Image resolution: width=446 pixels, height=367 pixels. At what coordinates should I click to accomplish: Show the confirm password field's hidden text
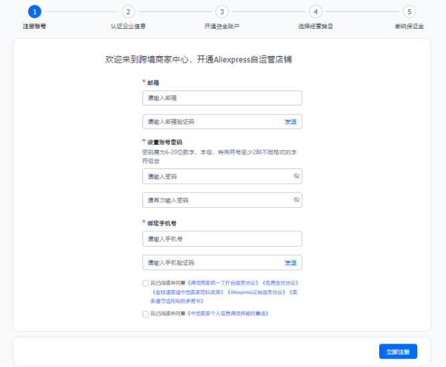click(296, 200)
